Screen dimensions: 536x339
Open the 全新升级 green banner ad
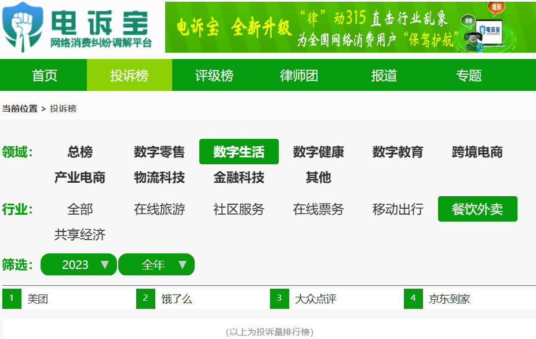coord(351,27)
